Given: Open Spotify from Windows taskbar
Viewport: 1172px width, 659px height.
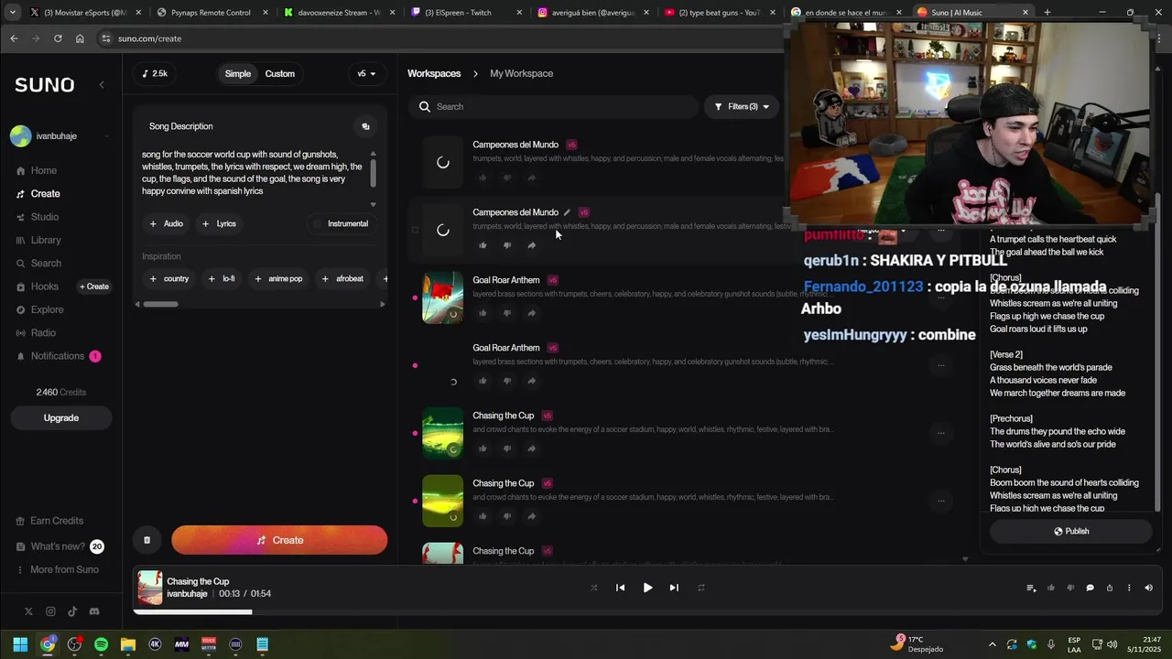Looking at the screenshot, I should click(101, 644).
